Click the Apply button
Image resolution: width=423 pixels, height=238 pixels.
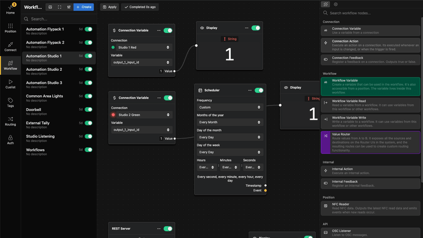coord(109,7)
